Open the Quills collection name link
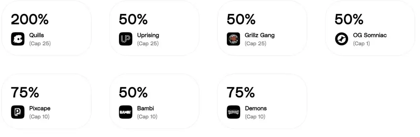This screenshot has width=420, height=137. coord(37,35)
